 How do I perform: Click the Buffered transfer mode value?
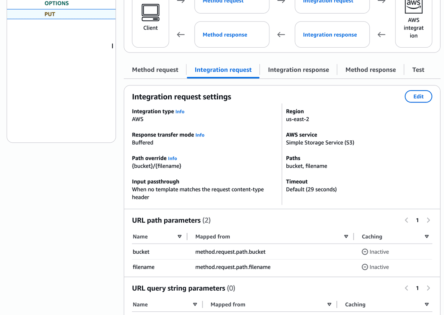click(142, 142)
